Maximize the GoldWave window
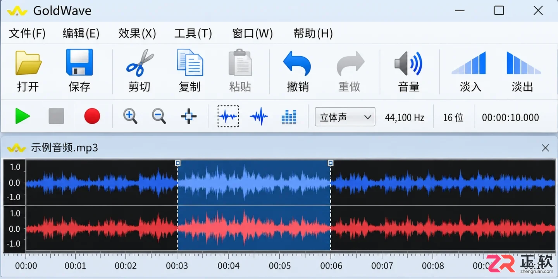Screen dimensions: 558x279 pos(499,10)
